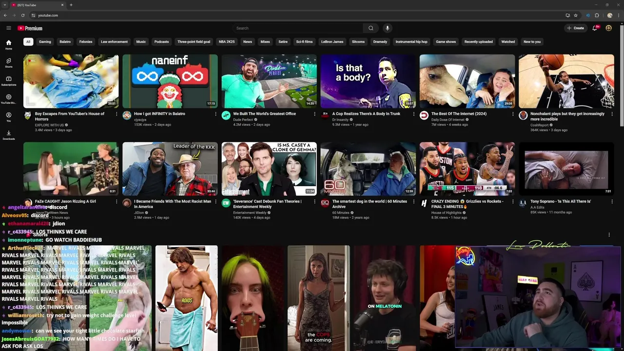Select the Balatro filter chip
This screenshot has width=624, height=351.
click(65, 42)
